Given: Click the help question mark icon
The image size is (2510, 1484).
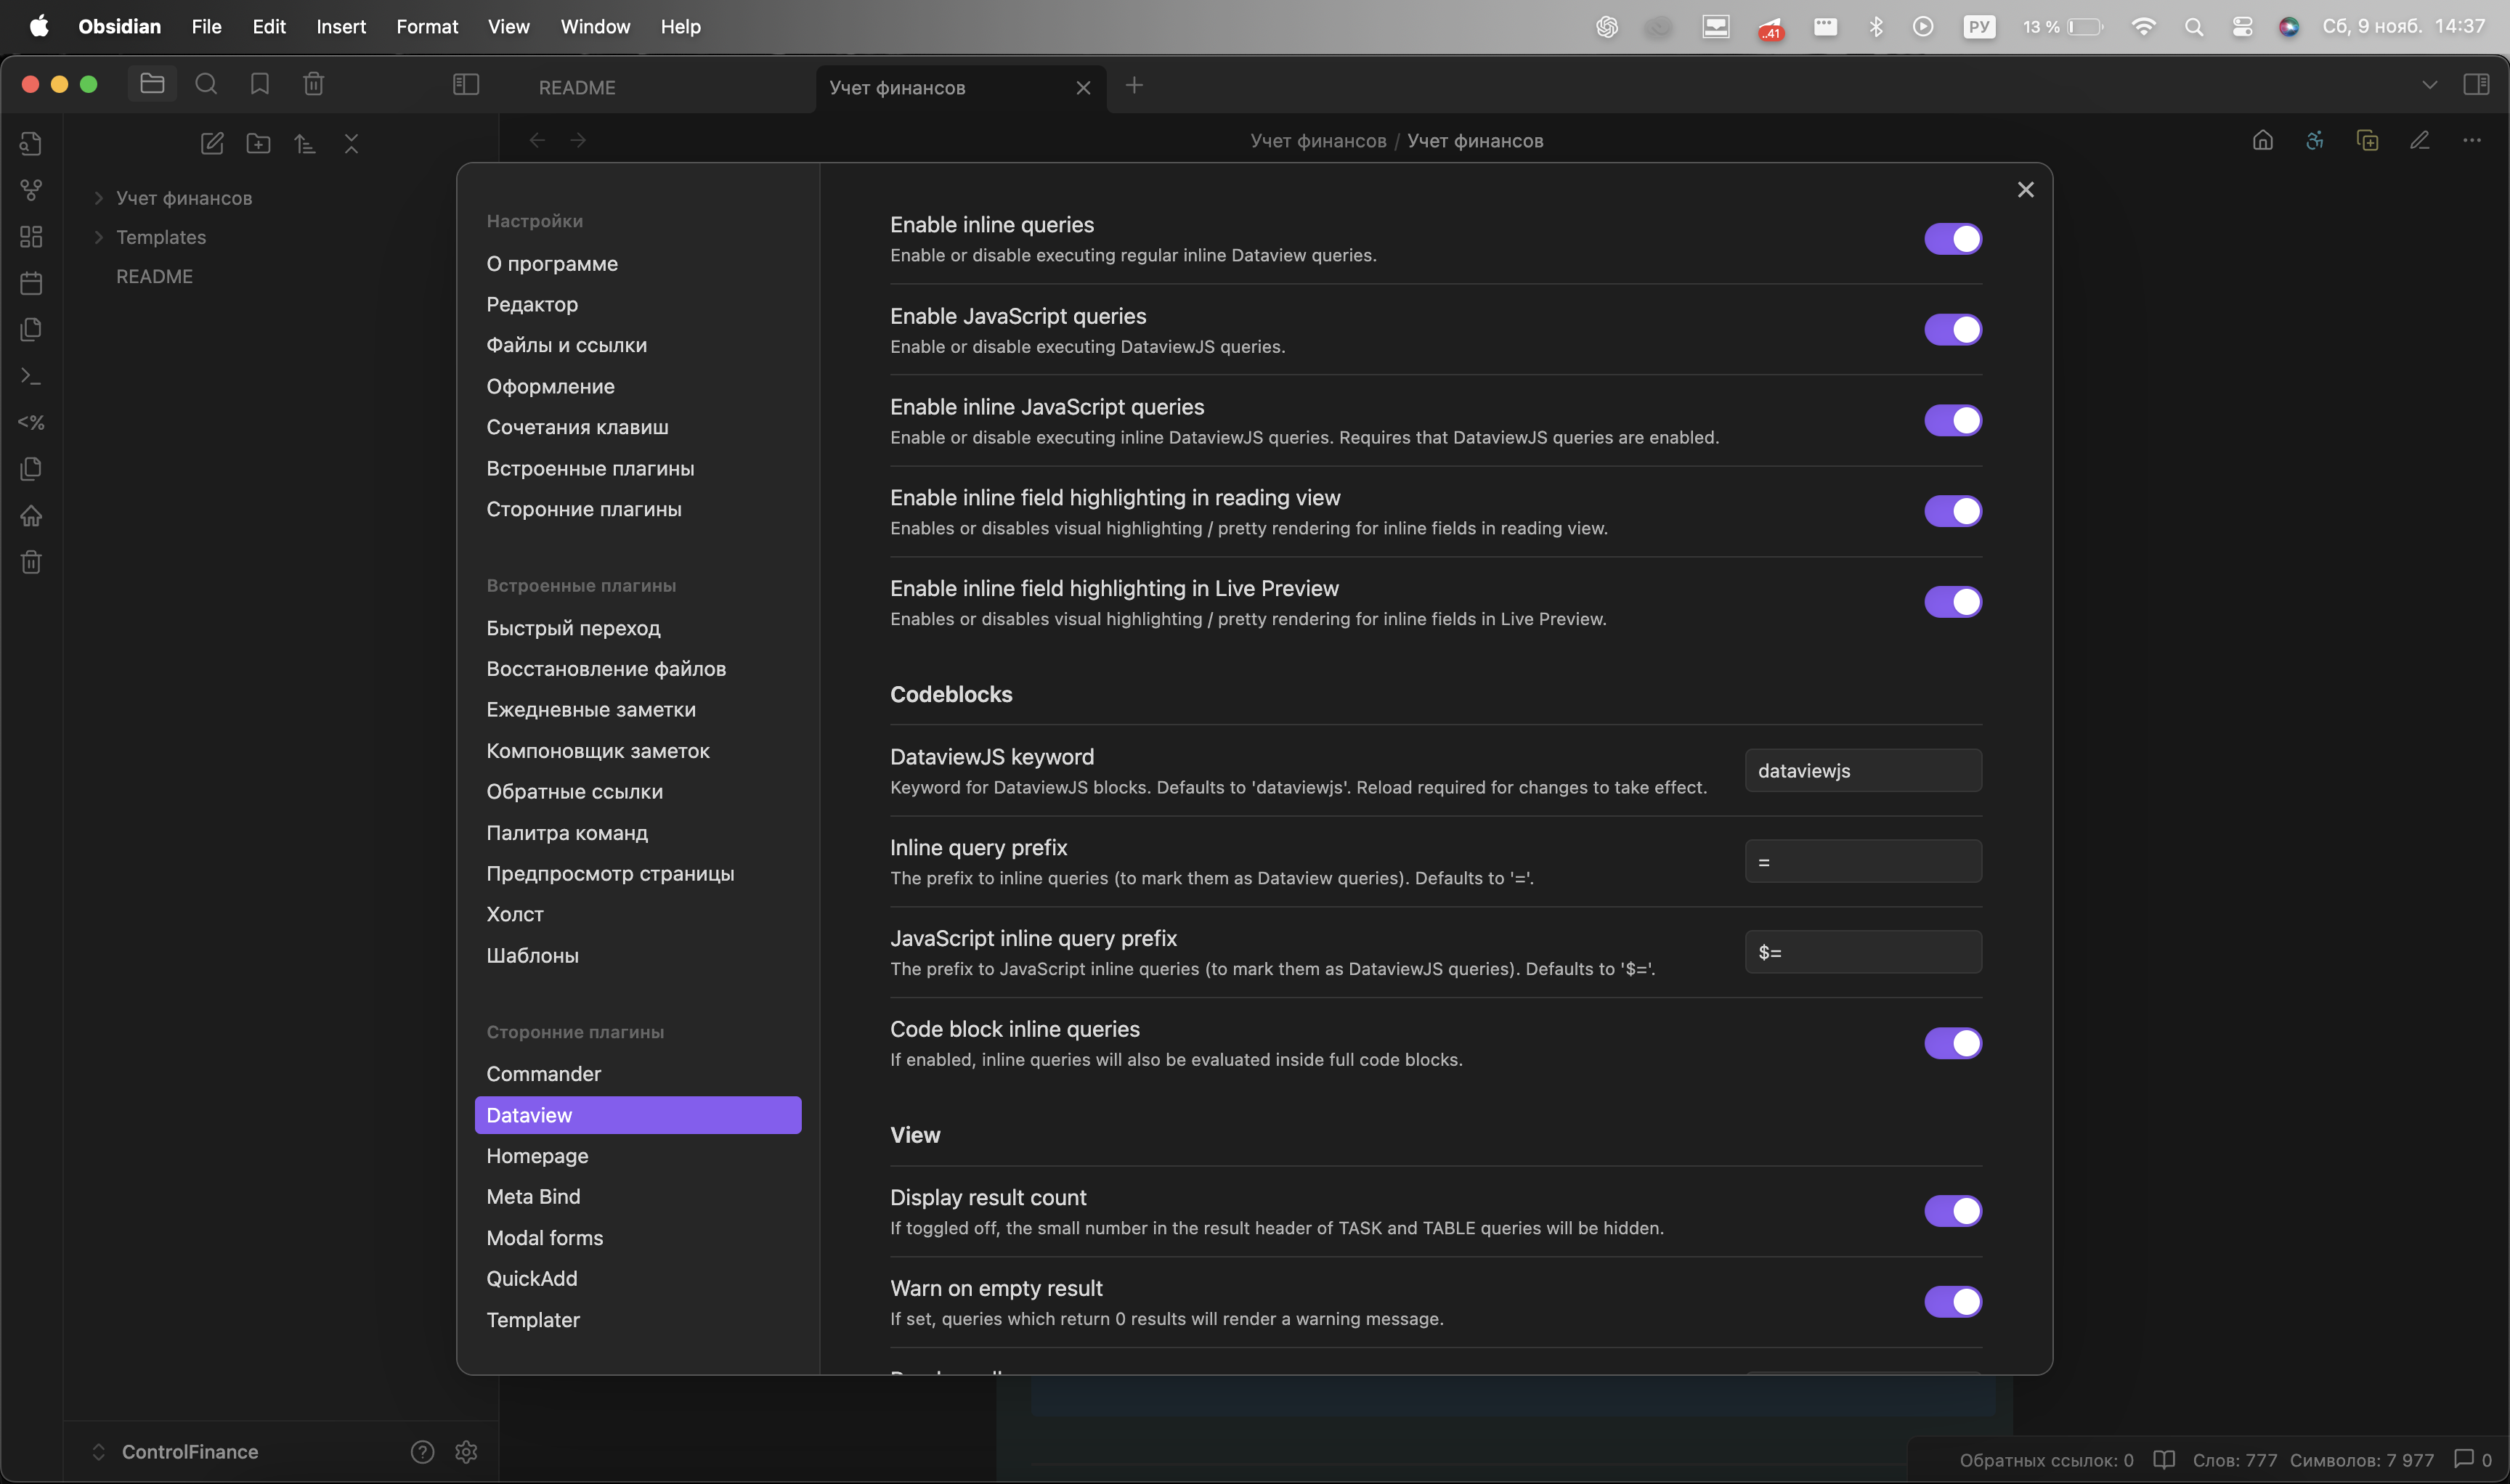Looking at the screenshot, I should 422,1451.
